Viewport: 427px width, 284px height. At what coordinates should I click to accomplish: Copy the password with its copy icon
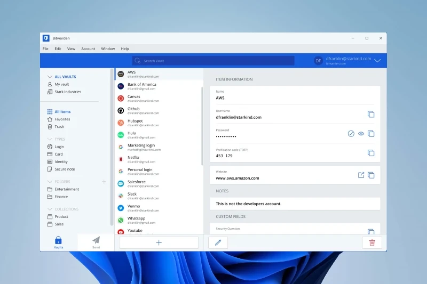click(x=371, y=133)
